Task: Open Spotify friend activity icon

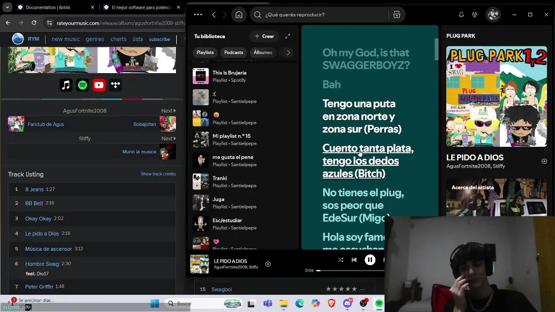Action: (475, 15)
